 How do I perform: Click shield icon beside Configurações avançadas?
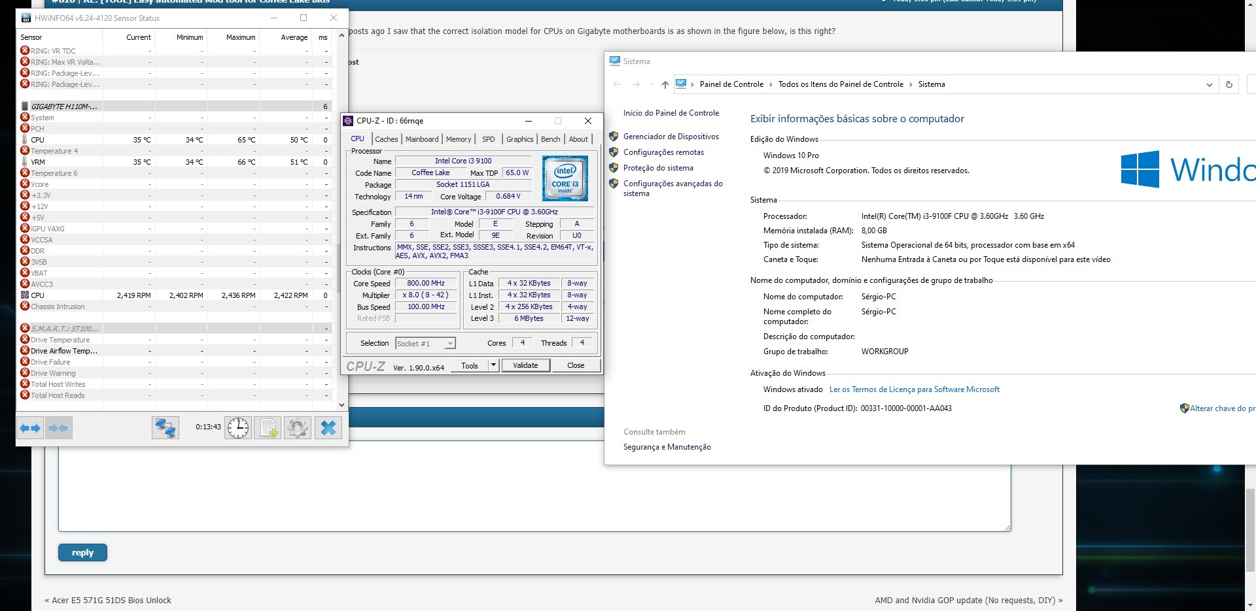614,184
